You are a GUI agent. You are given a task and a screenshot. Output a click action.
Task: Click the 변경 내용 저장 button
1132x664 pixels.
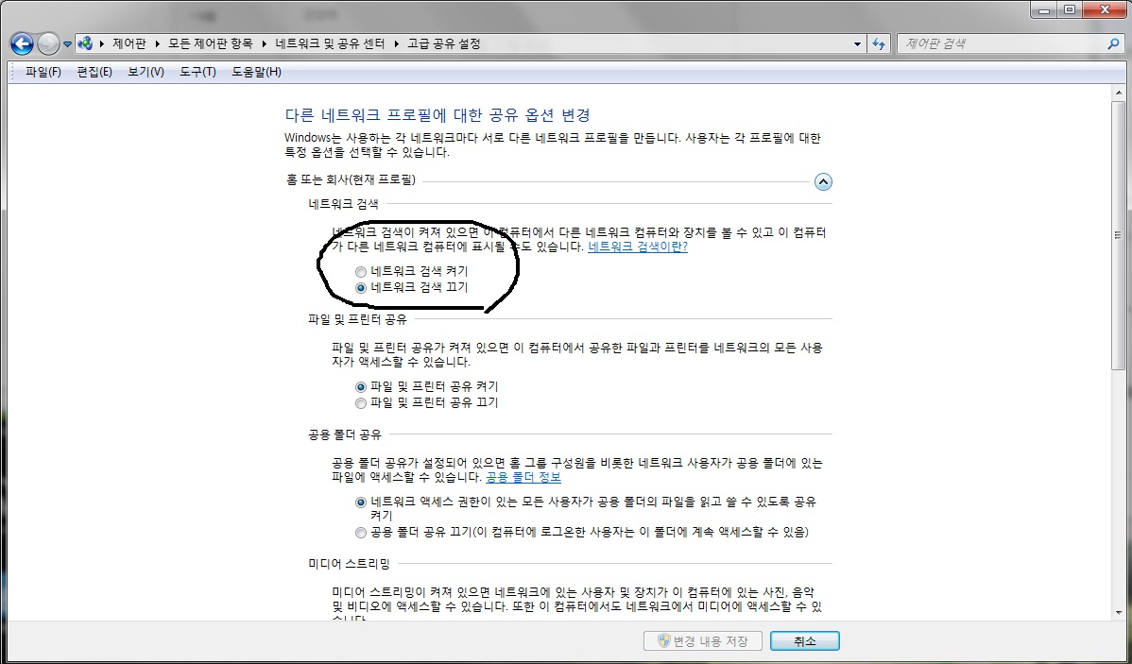[702, 641]
